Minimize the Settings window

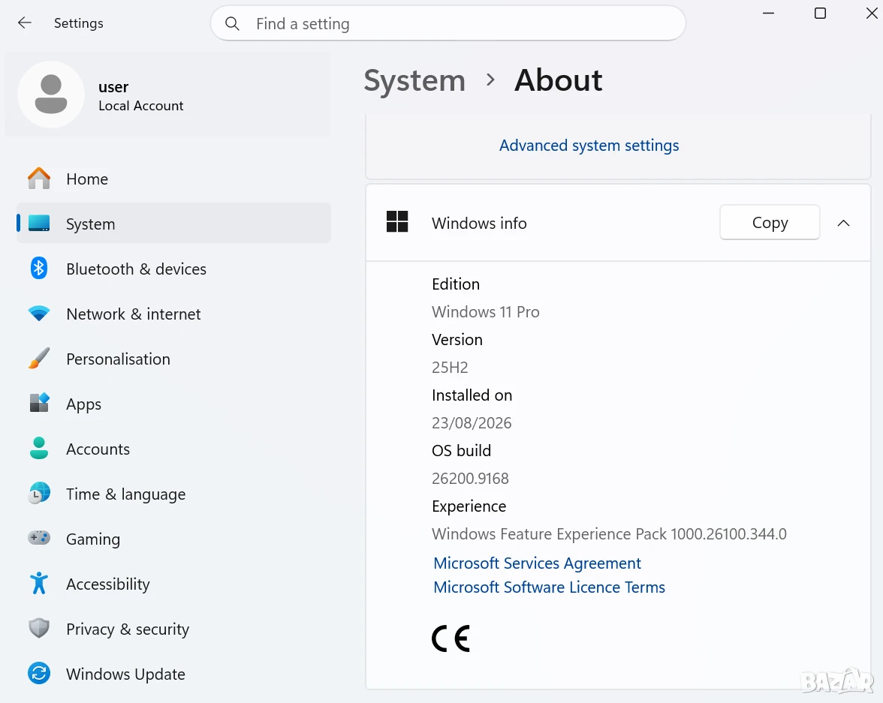coord(768,13)
